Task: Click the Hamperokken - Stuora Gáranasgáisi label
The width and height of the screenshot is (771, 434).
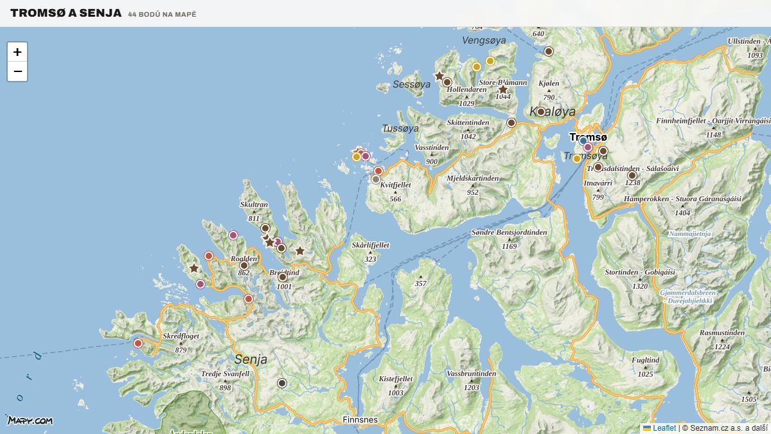Action: tap(682, 199)
